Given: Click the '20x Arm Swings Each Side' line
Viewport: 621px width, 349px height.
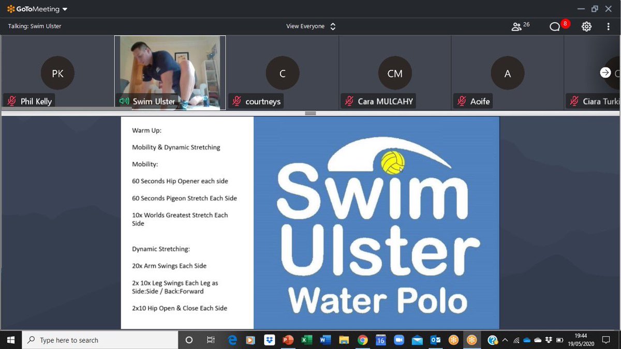Looking at the screenshot, I should (x=169, y=266).
